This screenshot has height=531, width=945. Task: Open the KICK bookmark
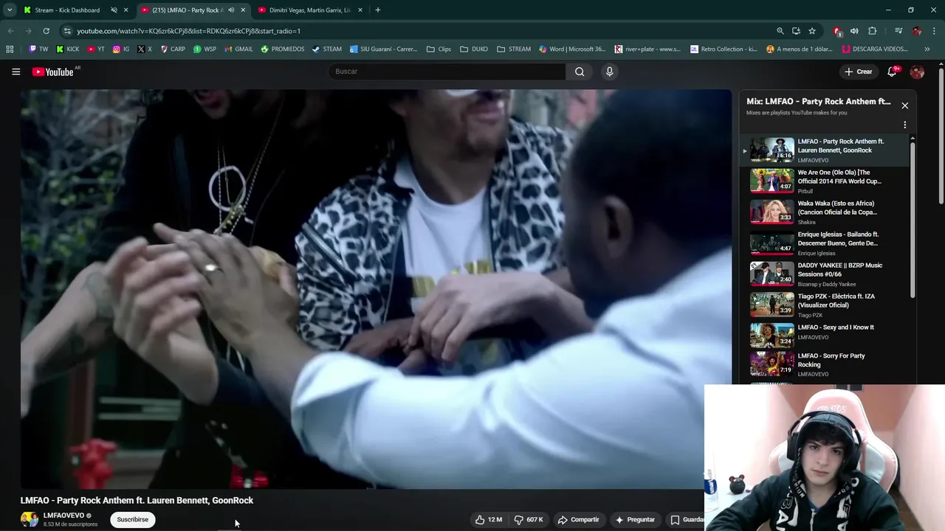point(67,49)
